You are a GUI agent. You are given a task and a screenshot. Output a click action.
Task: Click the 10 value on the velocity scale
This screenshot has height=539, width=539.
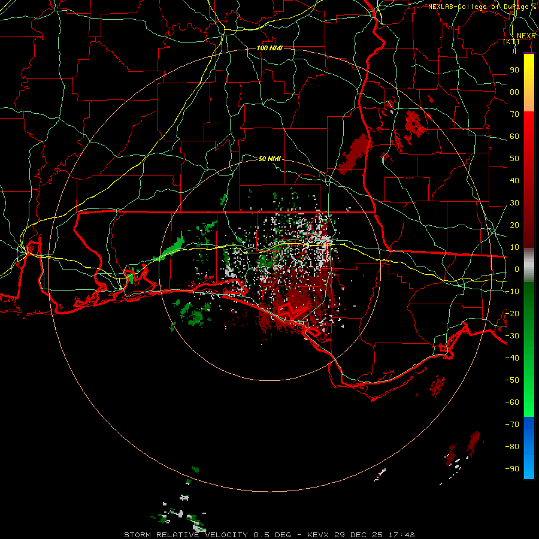514,247
